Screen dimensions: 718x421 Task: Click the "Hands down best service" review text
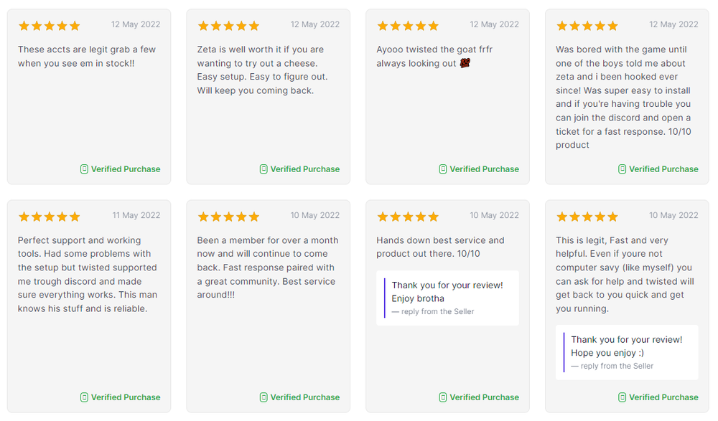click(440, 247)
